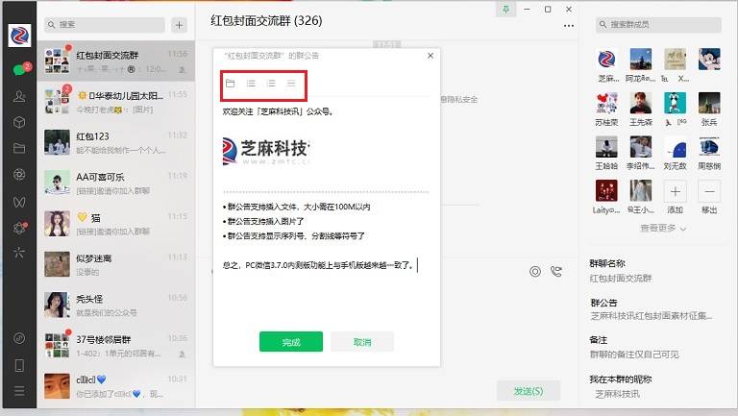Apply numbered list in announcement editor
This screenshot has height=416, width=738.
(x=271, y=84)
